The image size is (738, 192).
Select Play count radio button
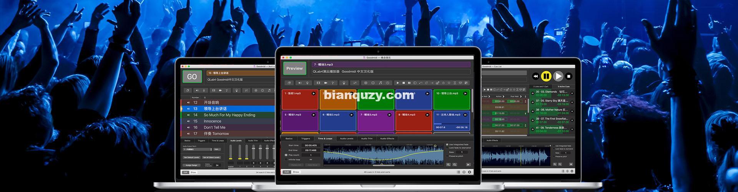tap(286, 155)
